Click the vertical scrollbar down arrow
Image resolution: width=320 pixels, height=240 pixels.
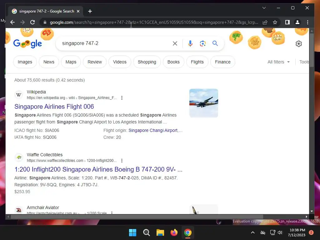click(312, 212)
